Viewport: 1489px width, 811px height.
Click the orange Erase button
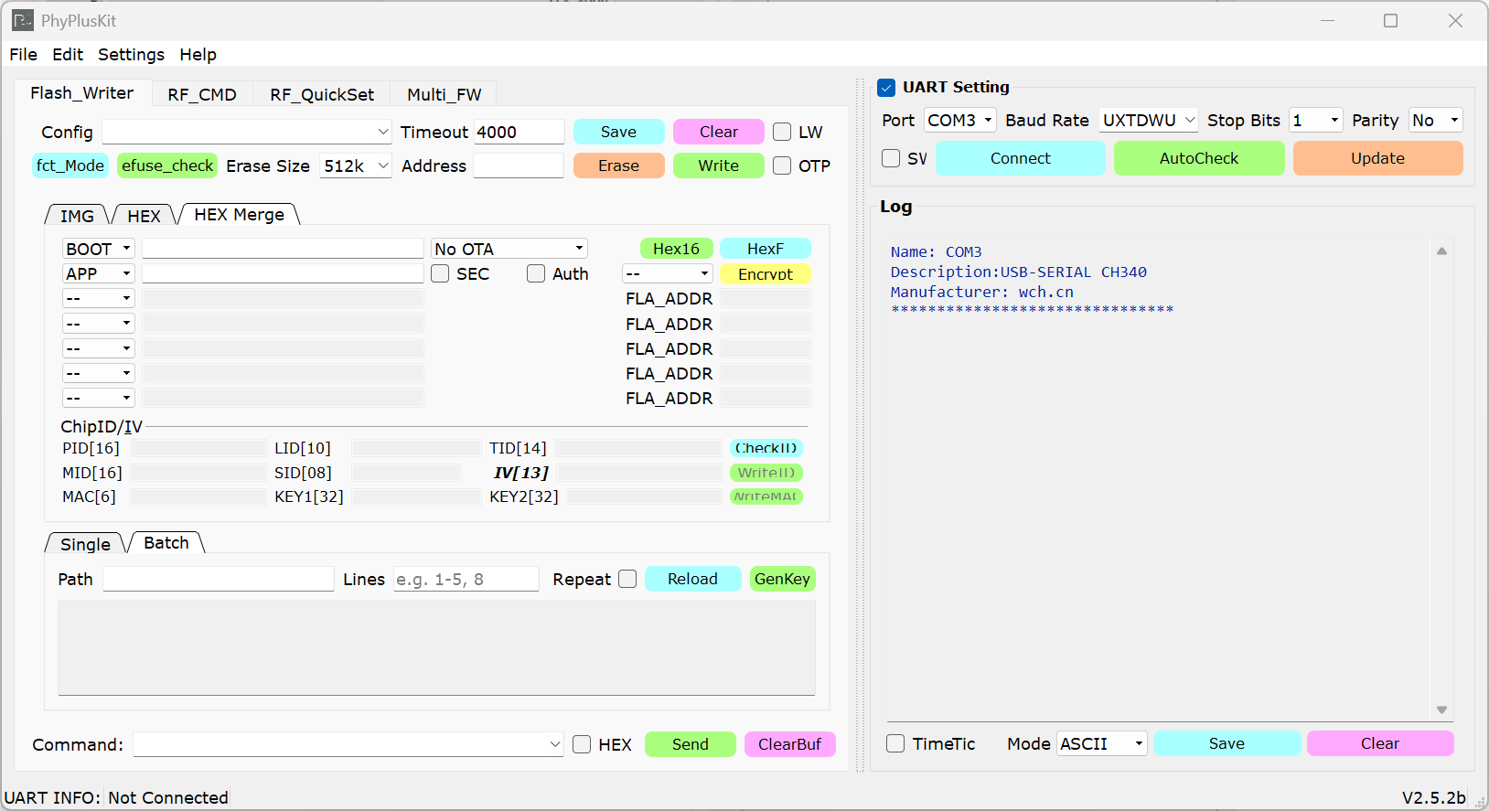(x=618, y=165)
